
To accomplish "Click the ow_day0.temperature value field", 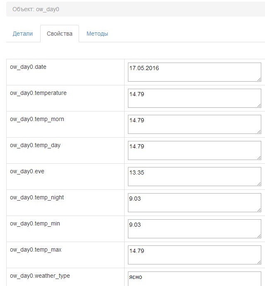I will coord(195,98).
